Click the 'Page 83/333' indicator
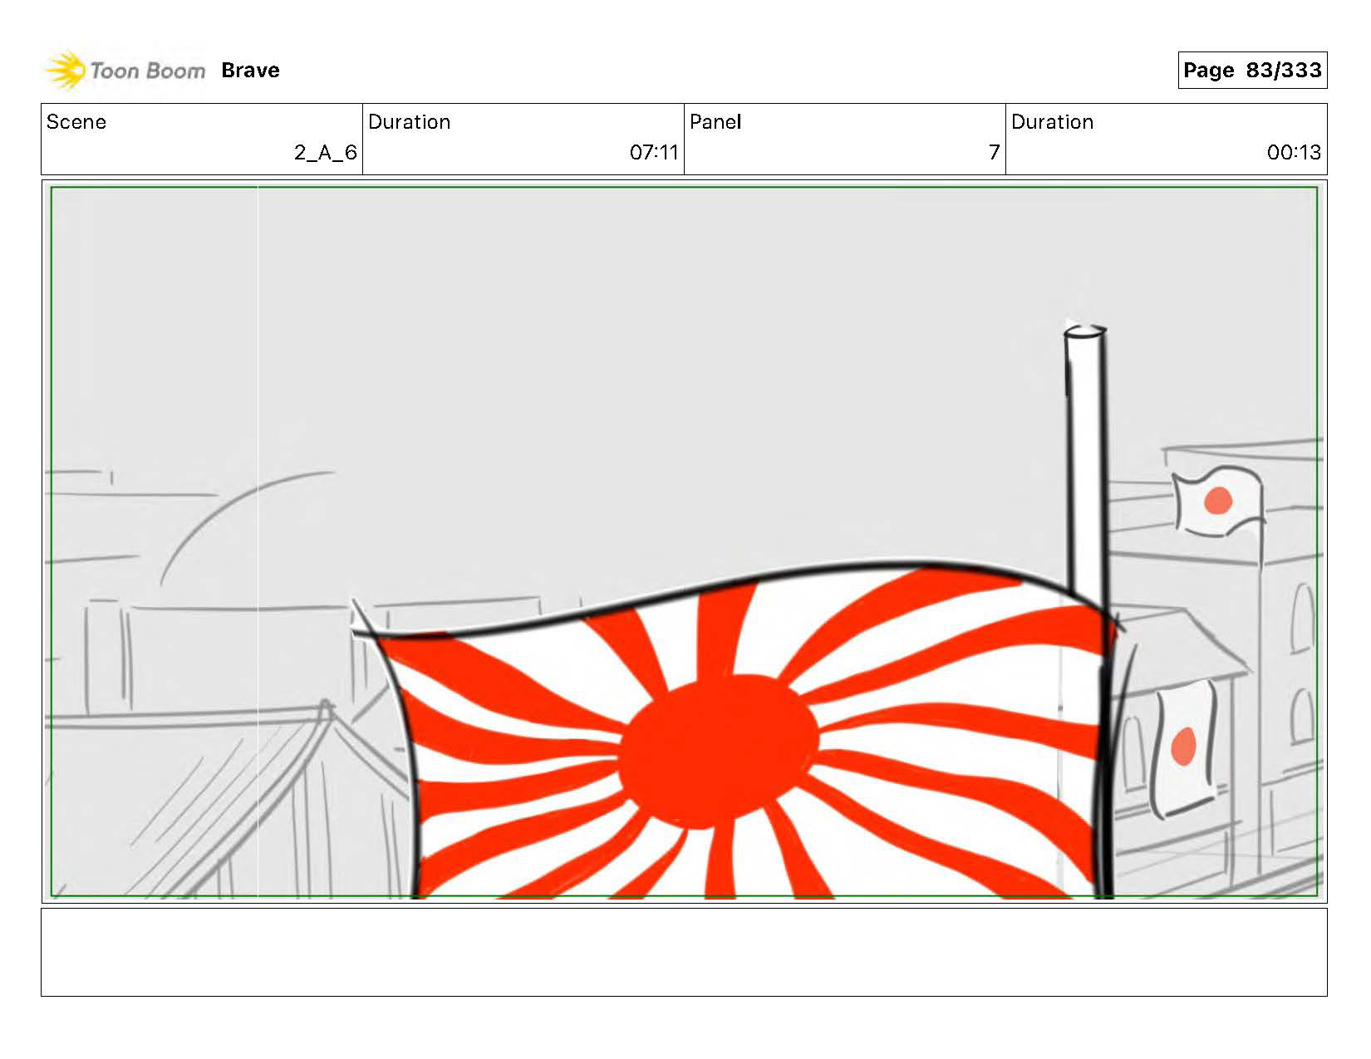Viewport: 1371px width, 1059px height. pyautogui.click(x=1252, y=71)
